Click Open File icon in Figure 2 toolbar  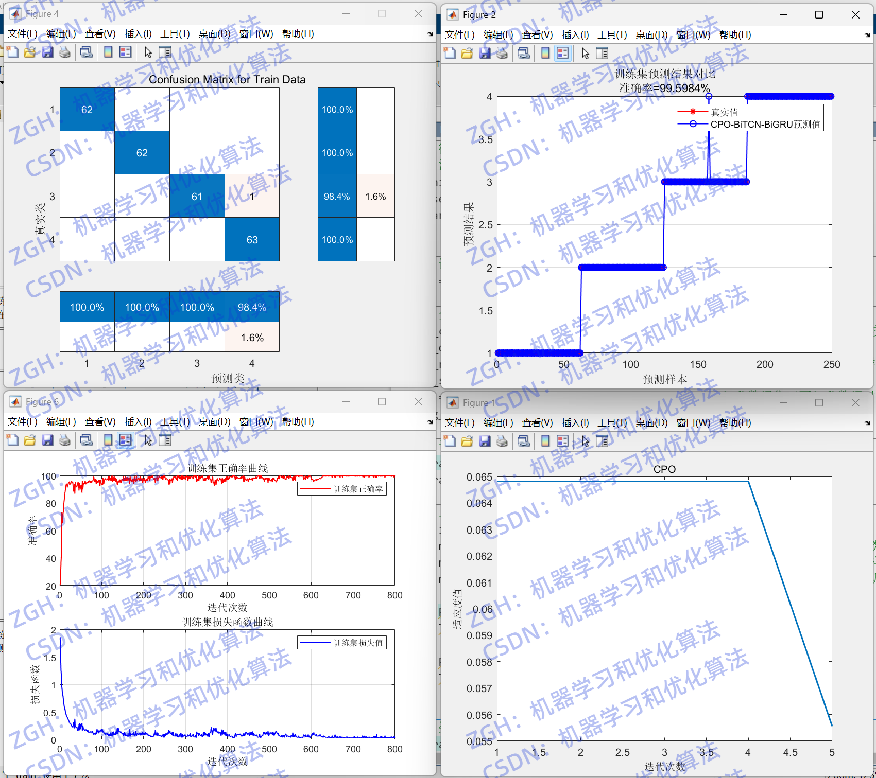pos(467,53)
